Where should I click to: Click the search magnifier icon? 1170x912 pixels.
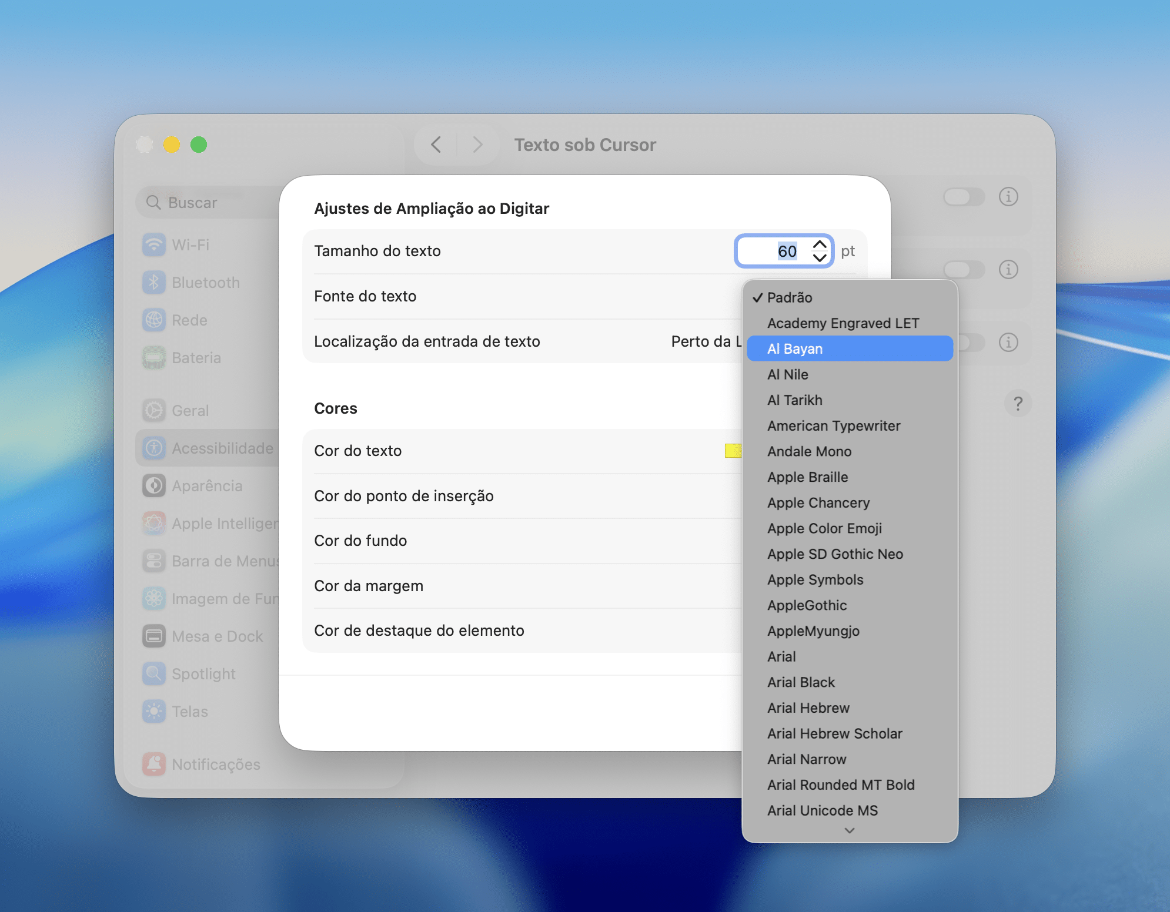click(x=153, y=203)
